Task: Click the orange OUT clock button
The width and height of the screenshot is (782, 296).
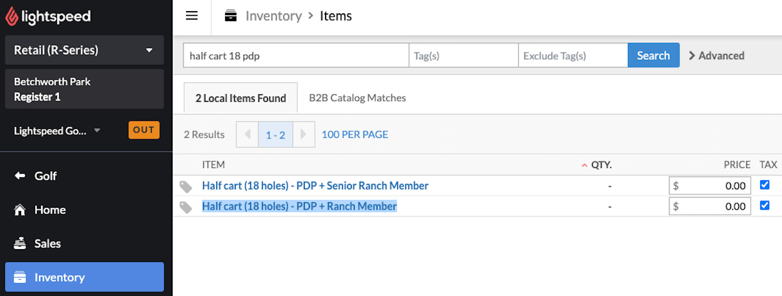Action: tap(144, 130)
